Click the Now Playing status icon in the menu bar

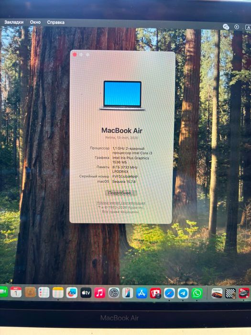(x=237, y=27)
